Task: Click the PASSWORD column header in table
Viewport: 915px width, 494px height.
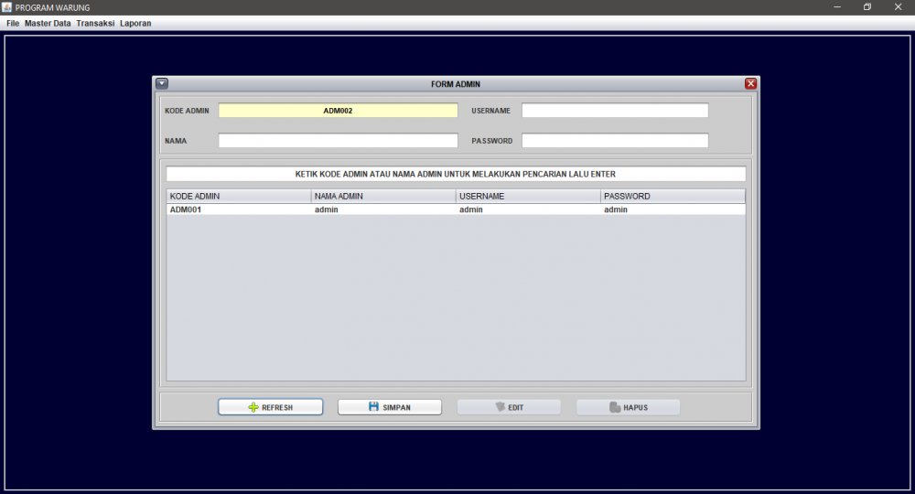Action: pyautogui.click(x=673, y=196)
